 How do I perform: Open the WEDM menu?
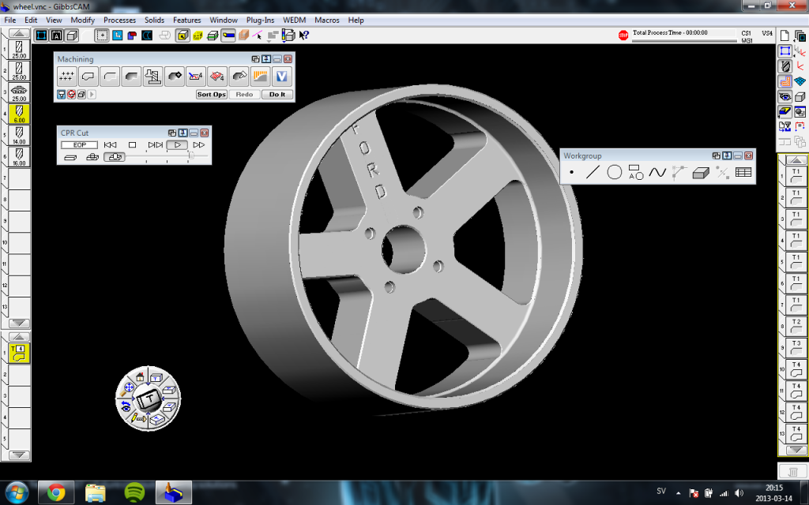click(295, 20)
